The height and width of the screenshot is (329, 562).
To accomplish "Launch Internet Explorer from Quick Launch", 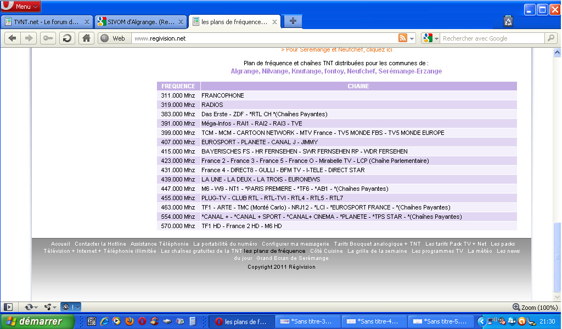I will tap(104, 321).
